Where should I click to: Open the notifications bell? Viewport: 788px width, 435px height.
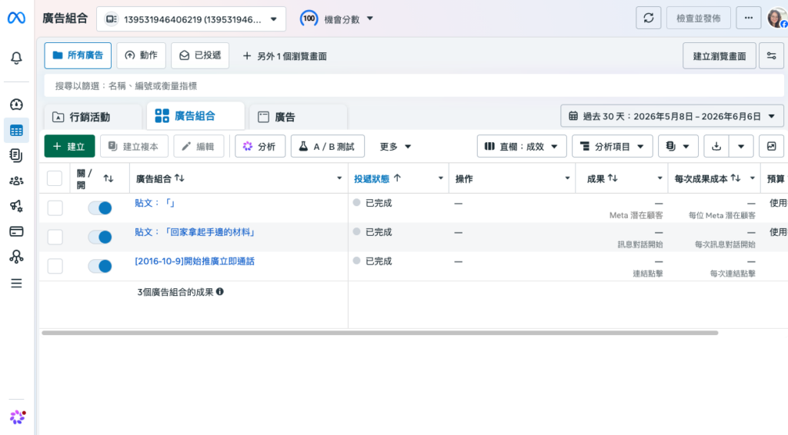click(17, 58)
